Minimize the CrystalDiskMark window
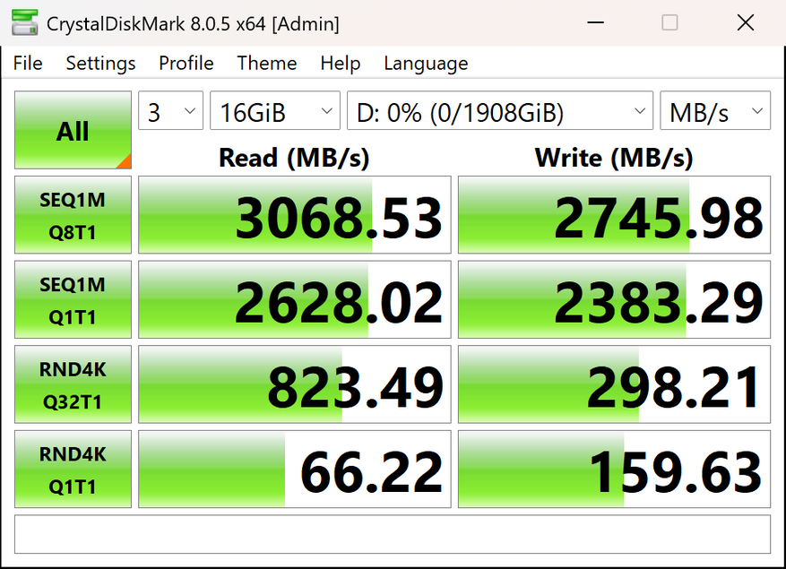Viewport: 786px width, 569px height. [595, 22]
